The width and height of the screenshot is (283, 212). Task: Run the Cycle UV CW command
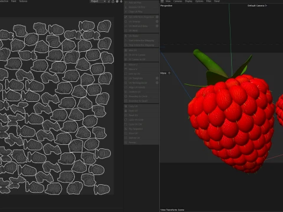(x=141, y=124)
